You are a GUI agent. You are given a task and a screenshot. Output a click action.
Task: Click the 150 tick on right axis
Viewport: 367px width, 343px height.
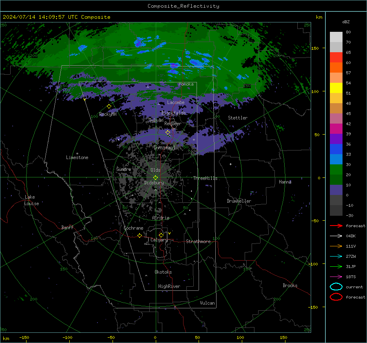click(x=315, y=49)
